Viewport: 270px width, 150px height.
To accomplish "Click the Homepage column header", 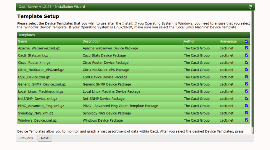I will pos(231,41).
